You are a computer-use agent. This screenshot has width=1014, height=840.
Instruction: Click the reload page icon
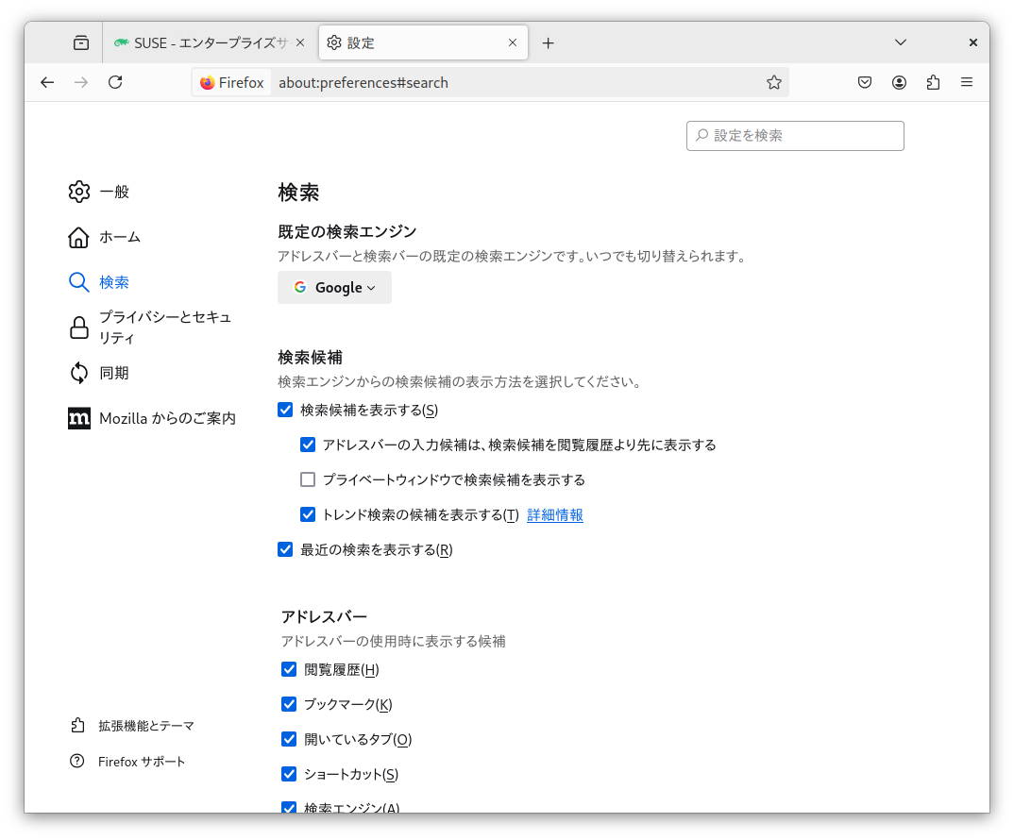pos(115,82)
